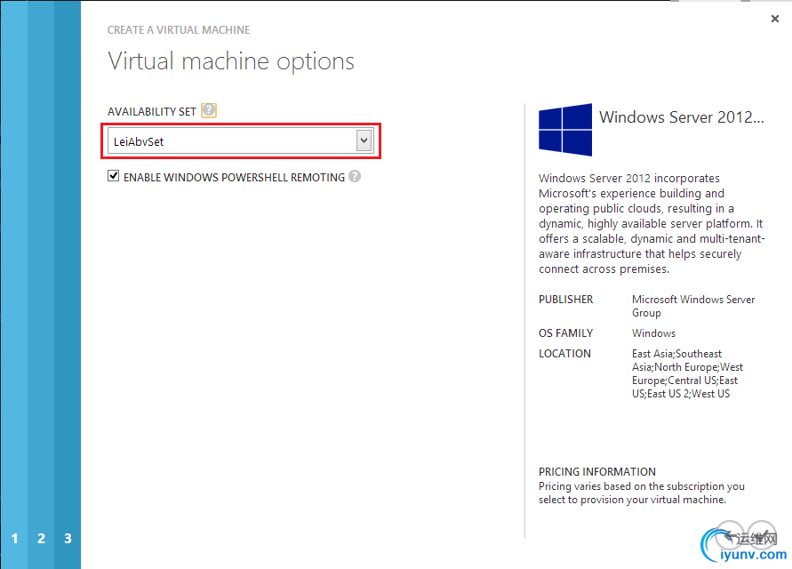This screenshot has height=569, width=792.
Task: Jump to wizard step 2
Action: [x=42, y=538]
